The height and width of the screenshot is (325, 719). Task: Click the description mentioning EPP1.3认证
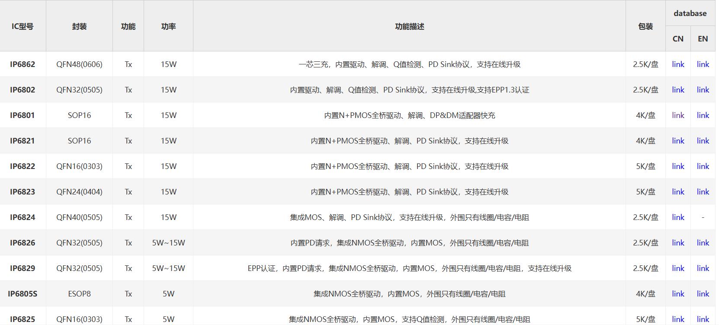[409, 90]
